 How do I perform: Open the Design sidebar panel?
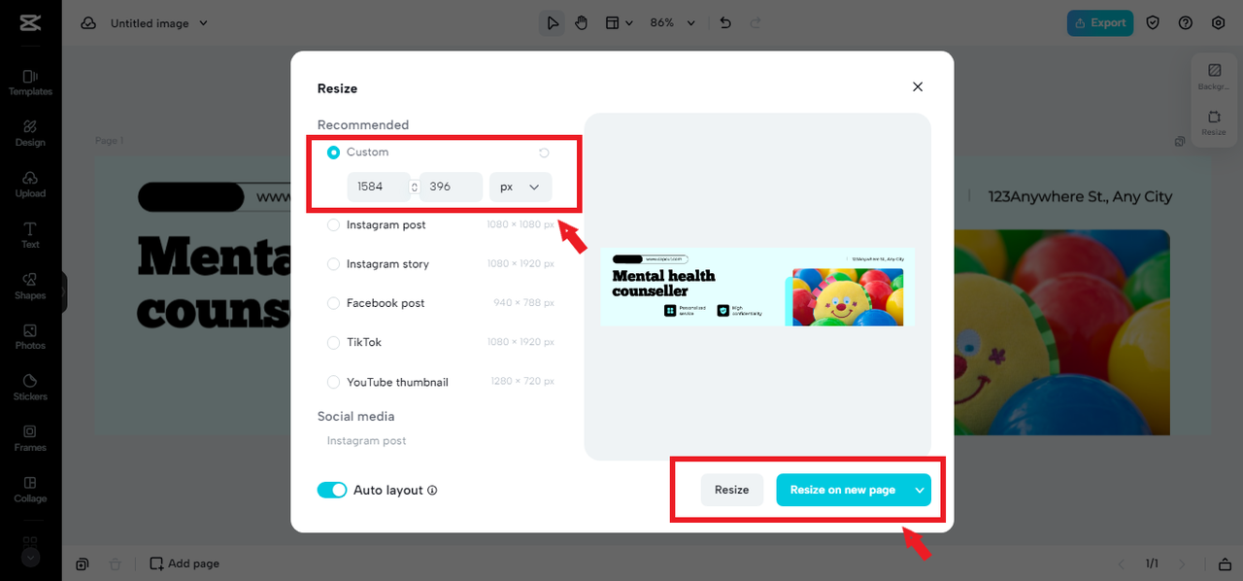pyautogui.click(x=30, y=133)
